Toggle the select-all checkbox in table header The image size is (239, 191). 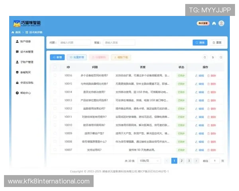click(x=55, y=67)
